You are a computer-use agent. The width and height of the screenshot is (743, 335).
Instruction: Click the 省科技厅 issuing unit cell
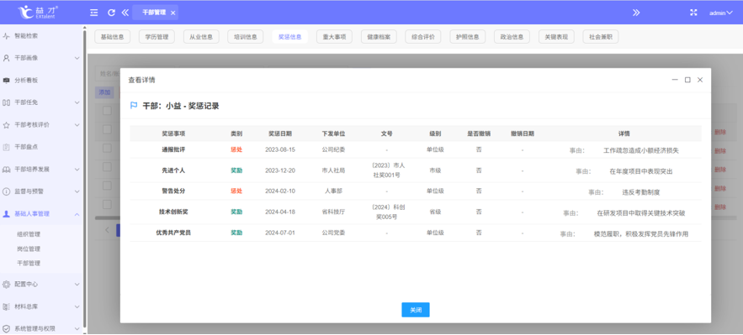(x=333, y=212)
